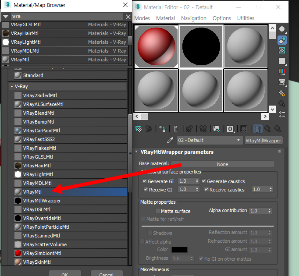The height and width of the screenshot is (276, 299).
Task: Toggle checkered Background icon
Action: (x=282, y=50)
